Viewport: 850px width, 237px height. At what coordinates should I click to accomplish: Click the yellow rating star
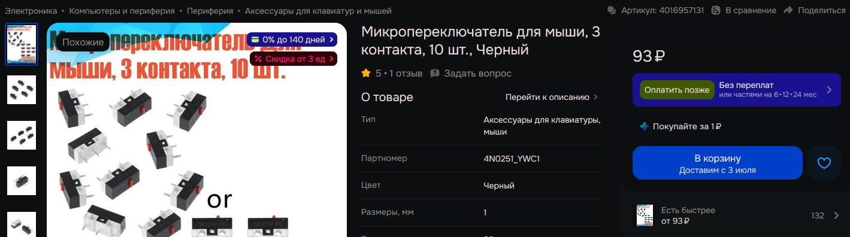click(366, 73)
